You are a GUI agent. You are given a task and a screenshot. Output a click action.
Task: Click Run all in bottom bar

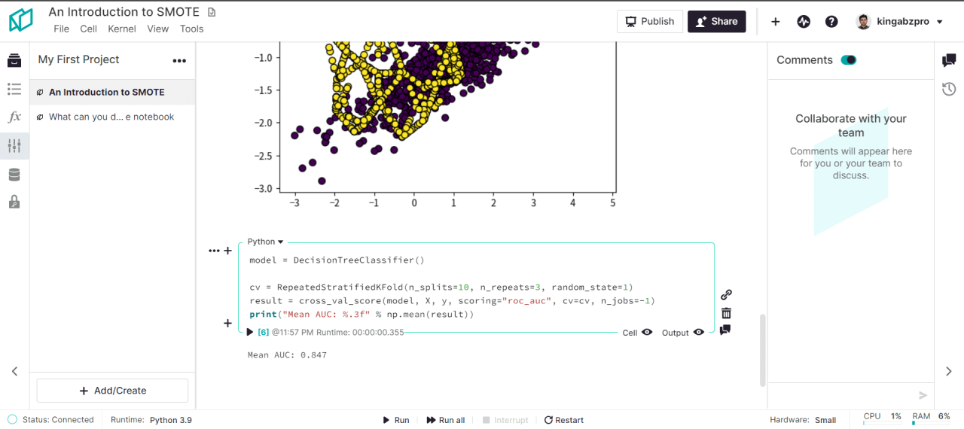[446, 420]
